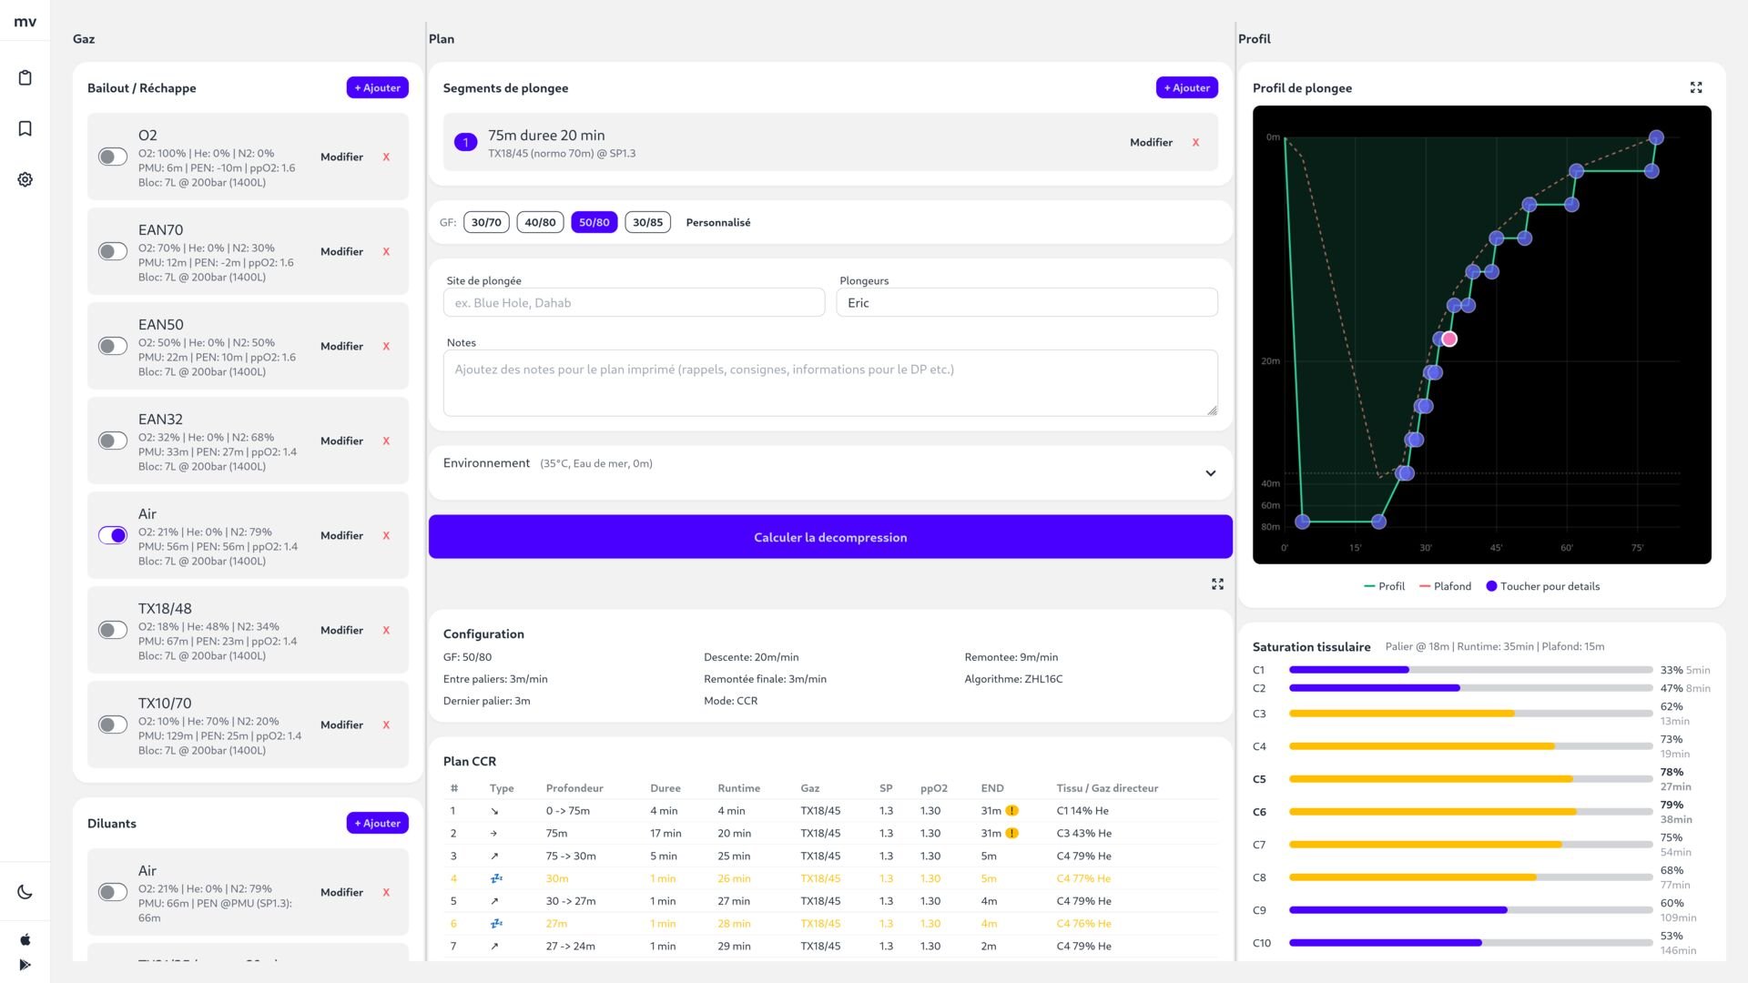Choose the Personnalisé GF option
The image size is (1748, 983).
(x=717, y=222)
